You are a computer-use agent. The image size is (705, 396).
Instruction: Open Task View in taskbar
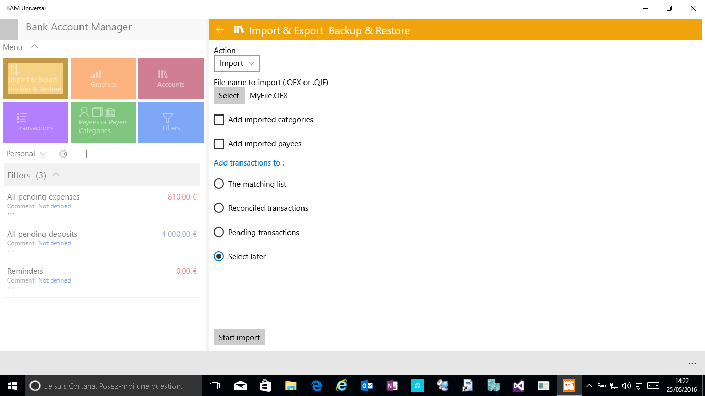(215, 386)
